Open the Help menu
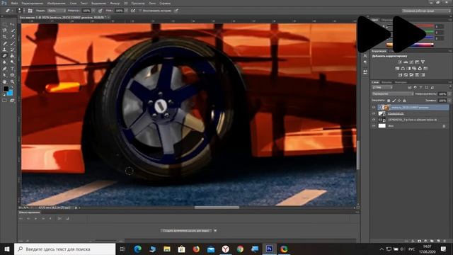Image resolution: width=453 pixels, height=255 pixels. pos(165,3)
